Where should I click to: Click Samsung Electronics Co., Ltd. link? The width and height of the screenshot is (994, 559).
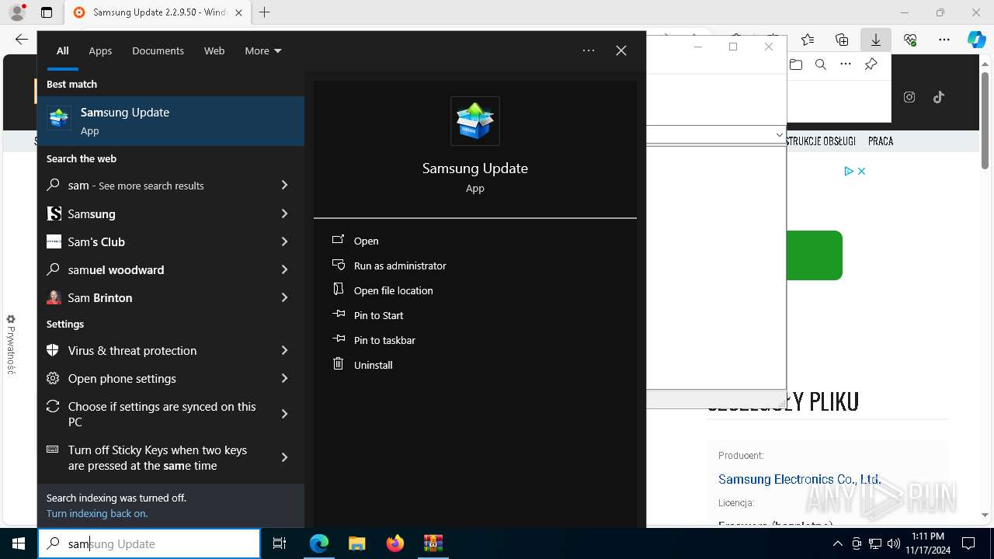click(800, 479)
